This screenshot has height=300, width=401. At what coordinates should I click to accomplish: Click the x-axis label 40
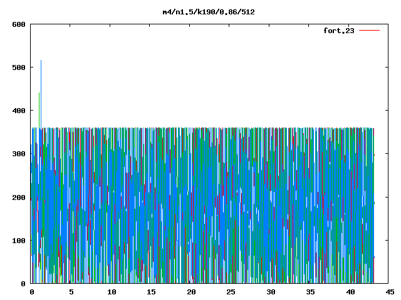[350, 292]
